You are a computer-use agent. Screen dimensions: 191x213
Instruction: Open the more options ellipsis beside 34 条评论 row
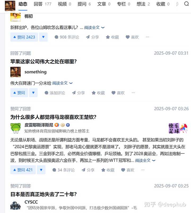(x=143, y=170)
